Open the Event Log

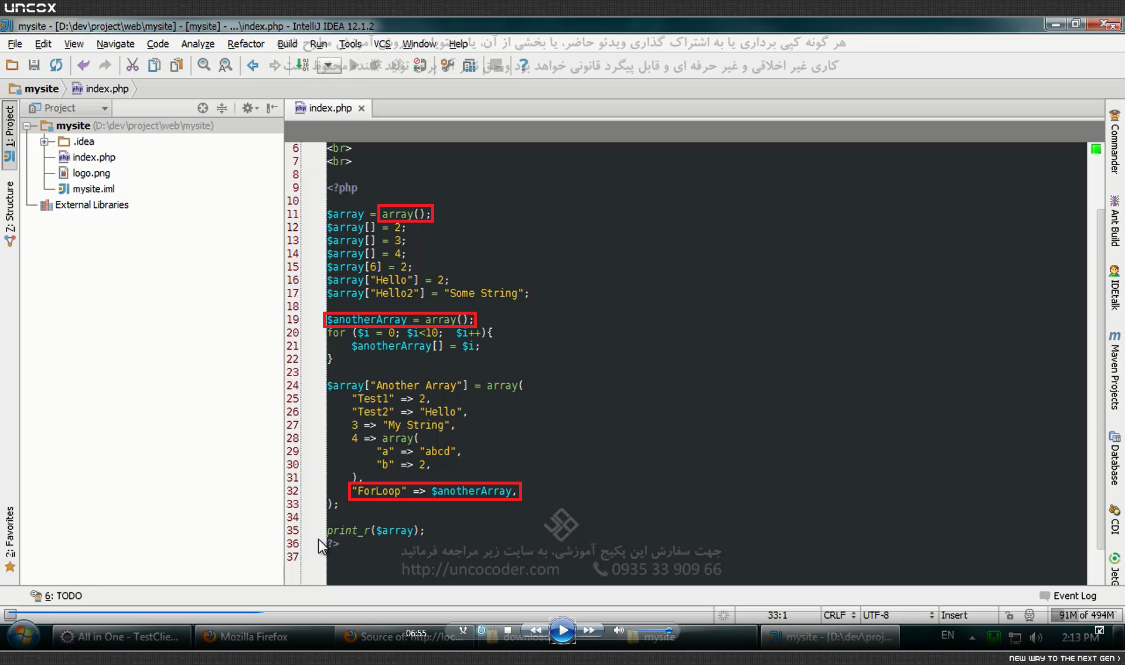[x=1068, y=596]
